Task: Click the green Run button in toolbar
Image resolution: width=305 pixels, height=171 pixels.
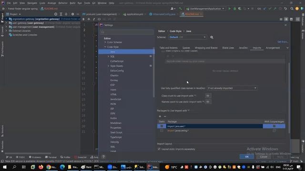Action: (x=230, y=9)
